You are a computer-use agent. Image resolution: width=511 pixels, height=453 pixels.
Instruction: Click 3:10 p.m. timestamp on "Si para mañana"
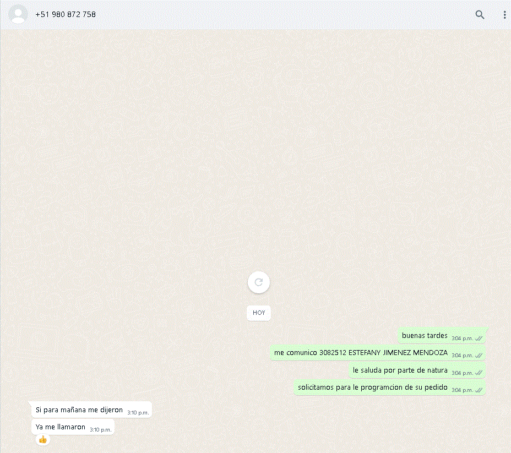click(138, 412)
